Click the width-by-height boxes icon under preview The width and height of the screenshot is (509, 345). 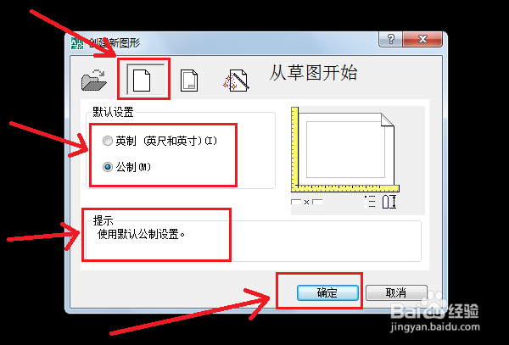pos(307,202)
